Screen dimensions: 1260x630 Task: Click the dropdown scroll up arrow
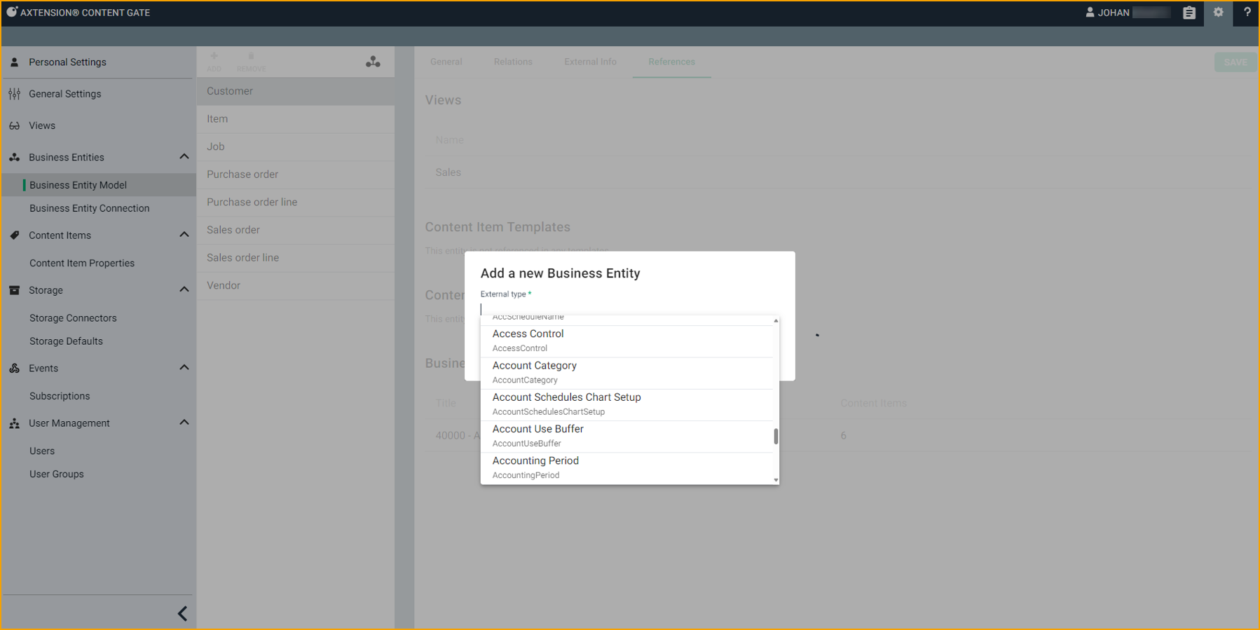coord(776,321)
